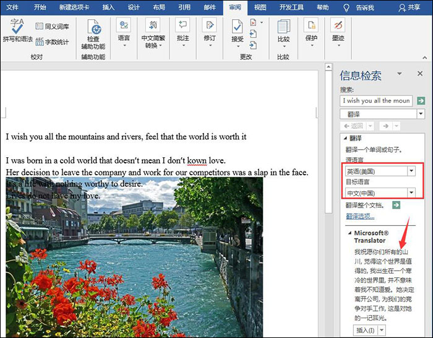Screen dimensions: 433x338
Task: Open the Back (返回) history dropdown arrow
Action: click(x=371, y=126)
